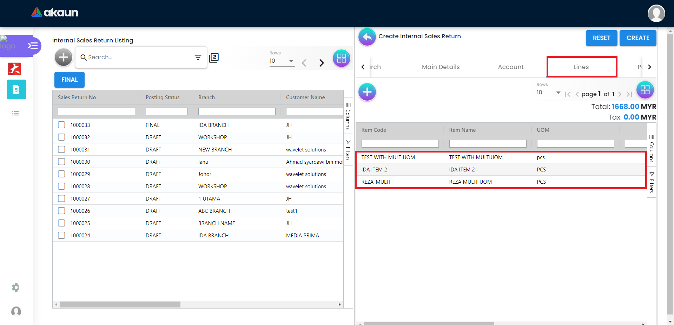
Task: Click the back arrow beside Create Internal Sales Return
Action: pos(367,37)
